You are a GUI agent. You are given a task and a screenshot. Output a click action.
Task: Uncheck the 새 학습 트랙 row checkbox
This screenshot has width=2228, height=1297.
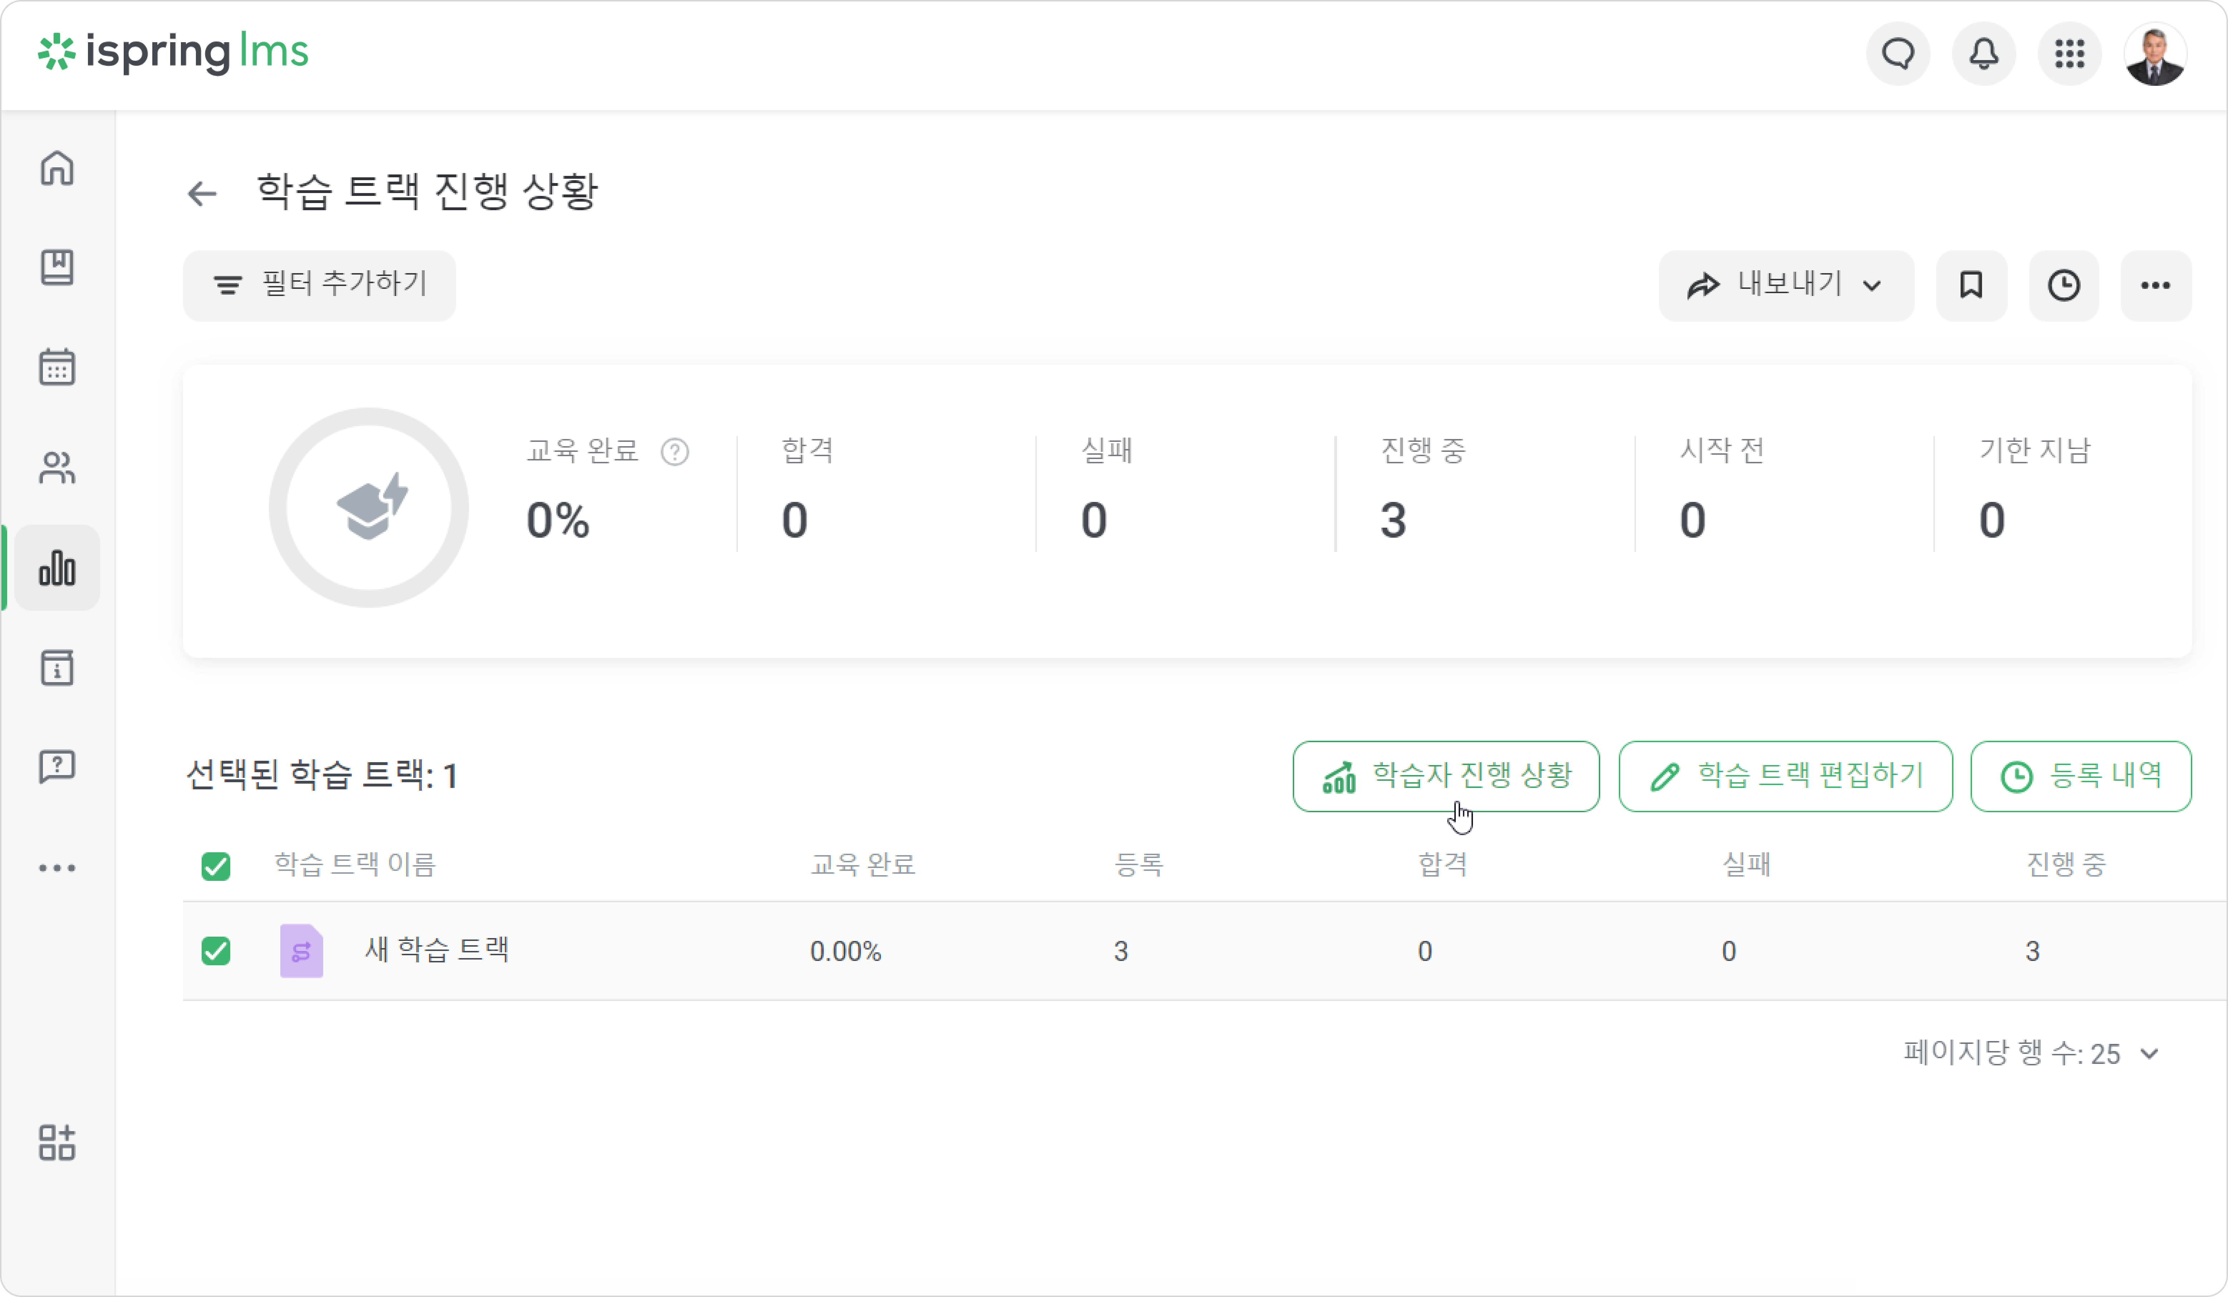(x=216, y=951)
